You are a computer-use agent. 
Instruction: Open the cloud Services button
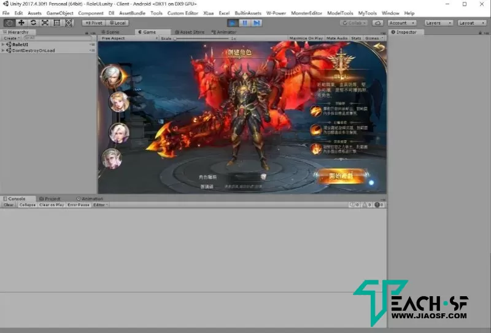[x=378, y=23]
